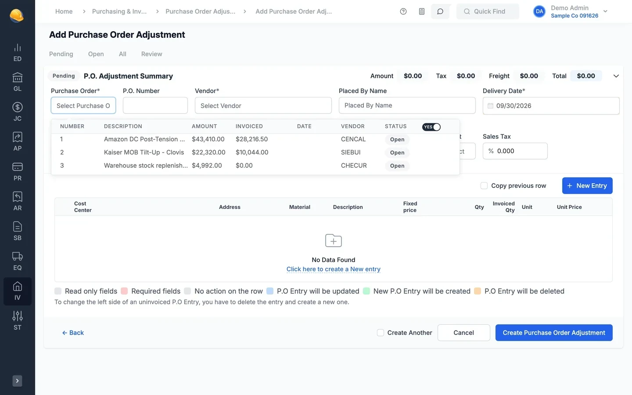The width and height of the screenshot is (632, 395).
Task: Check the Create Another checkbox
Action: tap(381, 333)
